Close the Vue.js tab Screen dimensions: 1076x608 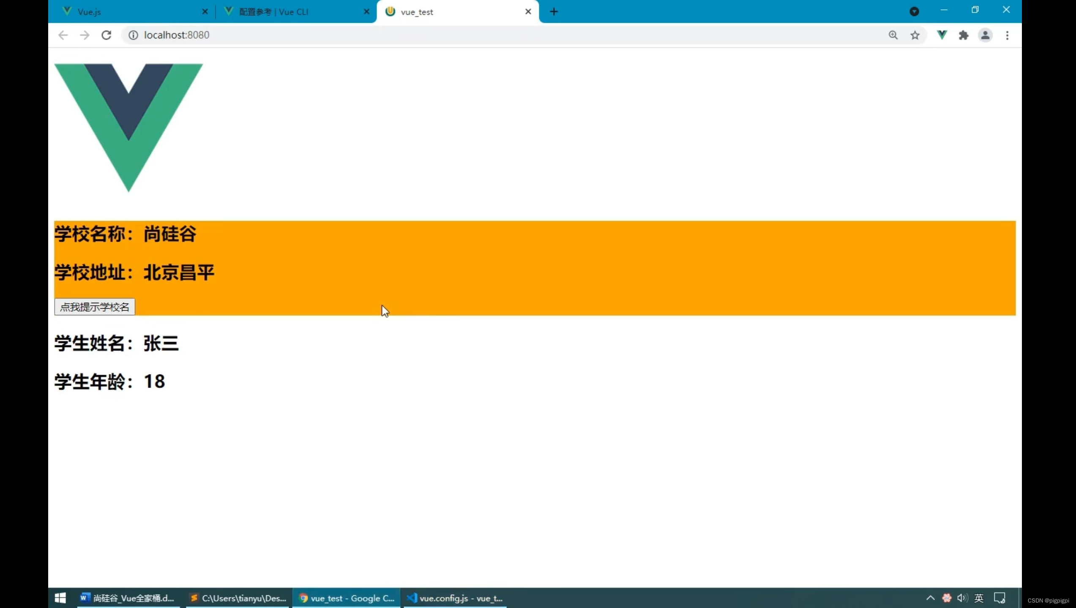[x=205, y=12]
